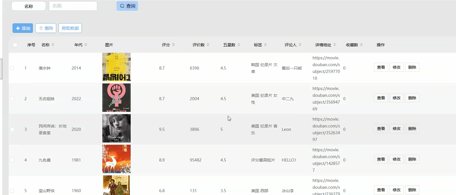This screenshot has width=456, height=195.
Task: Sort by 五星数 column sort arrows
Action: [239, 45]
